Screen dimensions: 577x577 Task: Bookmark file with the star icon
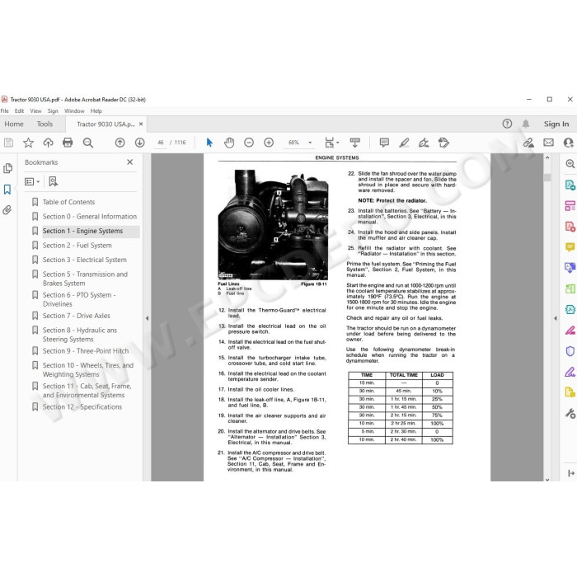(x=28, y=143)
